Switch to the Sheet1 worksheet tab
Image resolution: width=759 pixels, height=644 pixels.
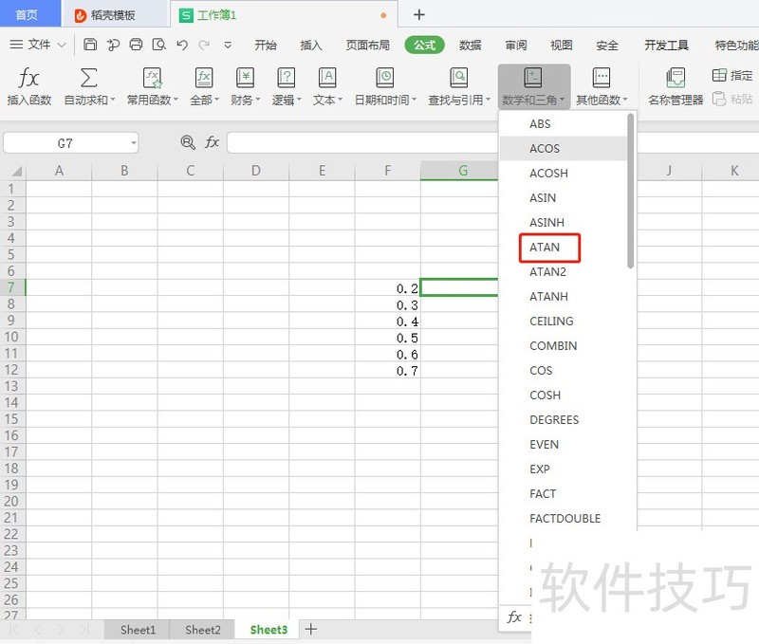(138, 630)
